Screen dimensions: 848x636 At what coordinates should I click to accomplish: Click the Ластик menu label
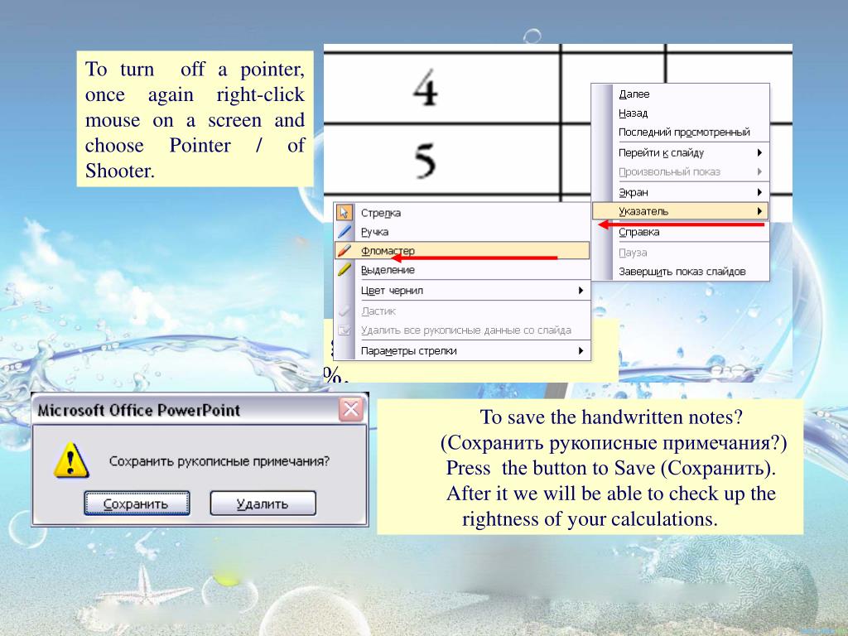point(378,311)
